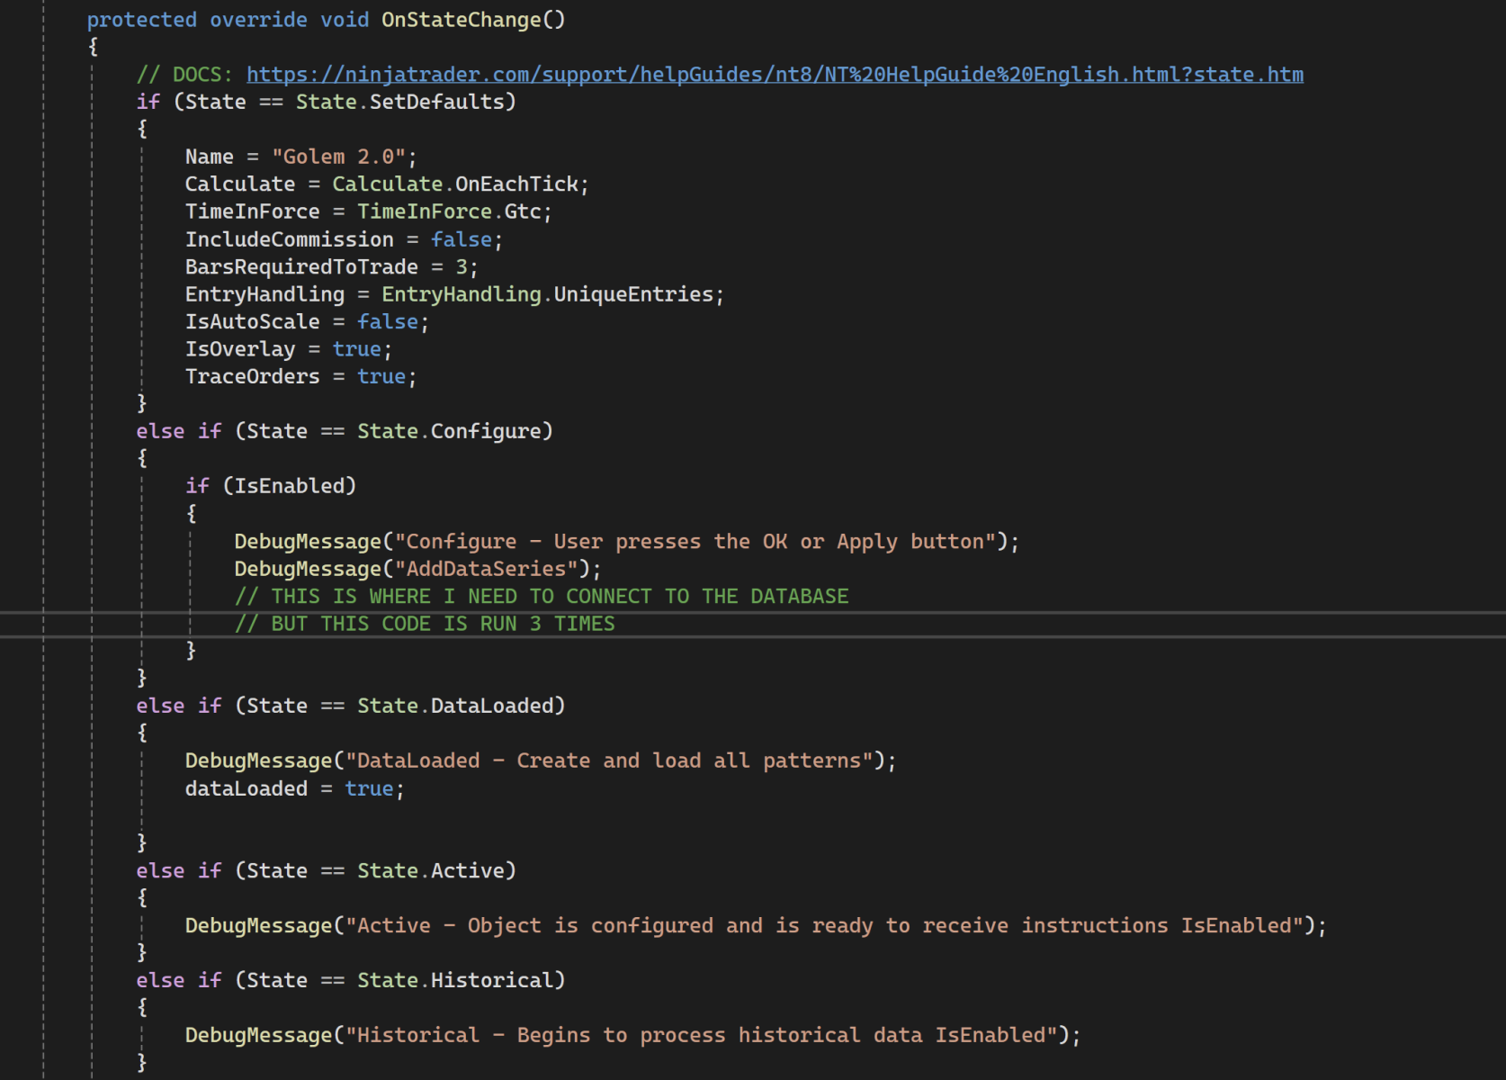The height and width of the screenshot is (1080, 1506).
Task: Click the OnStateChange method name
Action: pyautogui.click(x=461, y=20)
